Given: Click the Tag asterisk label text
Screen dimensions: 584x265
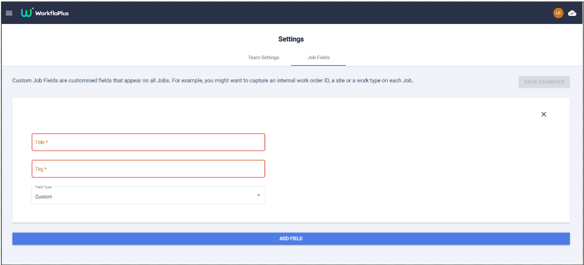Looking at the screenshot, I should tap(41, 169).
